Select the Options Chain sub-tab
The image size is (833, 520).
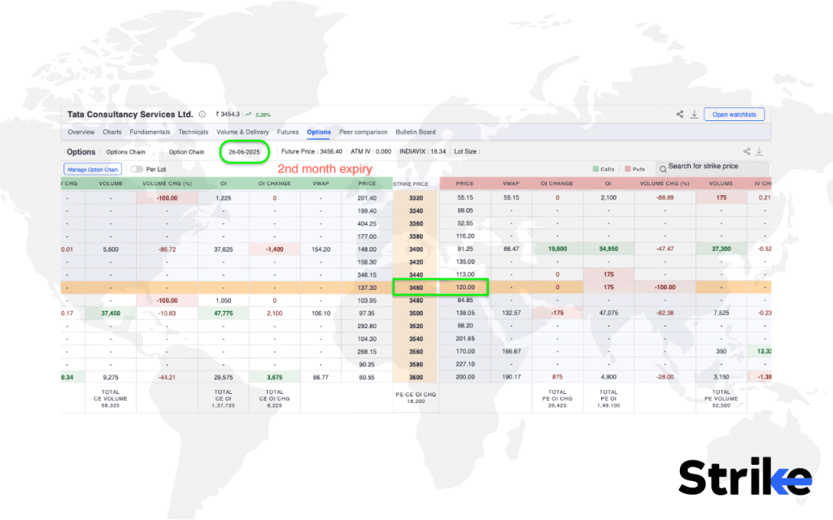tap(125, 152)
